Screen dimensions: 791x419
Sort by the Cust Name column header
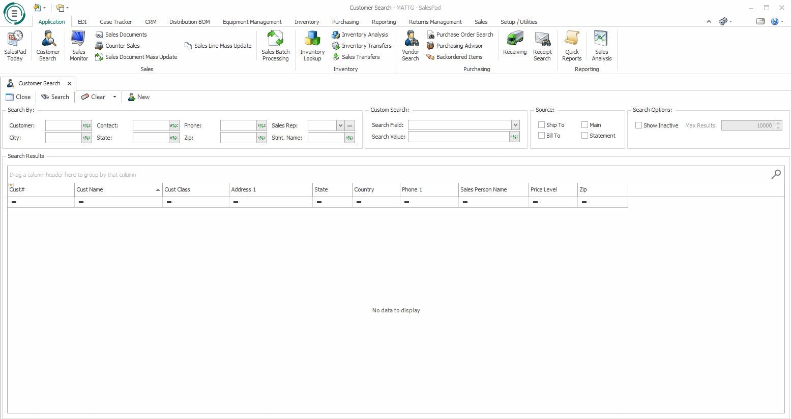coord(119,189)
